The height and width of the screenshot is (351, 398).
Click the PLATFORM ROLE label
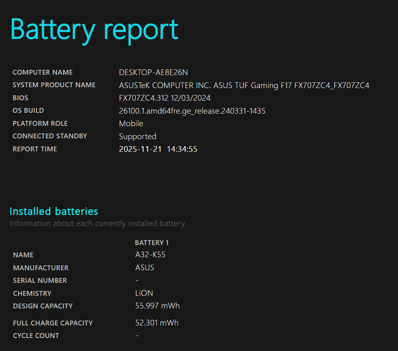coord(40,123)
